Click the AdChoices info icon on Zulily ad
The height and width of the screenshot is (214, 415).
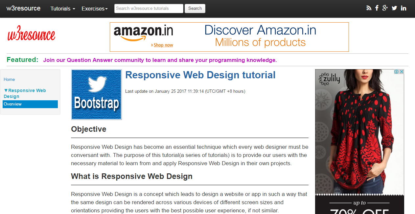coord(397,72)
